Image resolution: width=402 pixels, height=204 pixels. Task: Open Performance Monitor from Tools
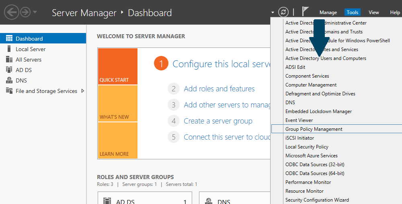308,182
